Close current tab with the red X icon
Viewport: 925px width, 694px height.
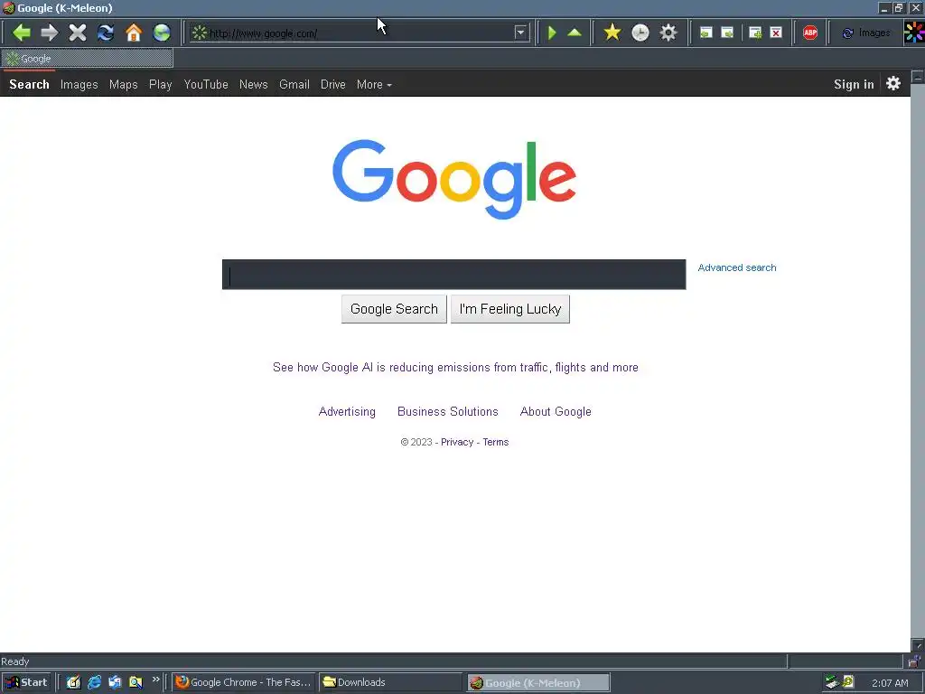pyautogui.click(x=776, y=33)
